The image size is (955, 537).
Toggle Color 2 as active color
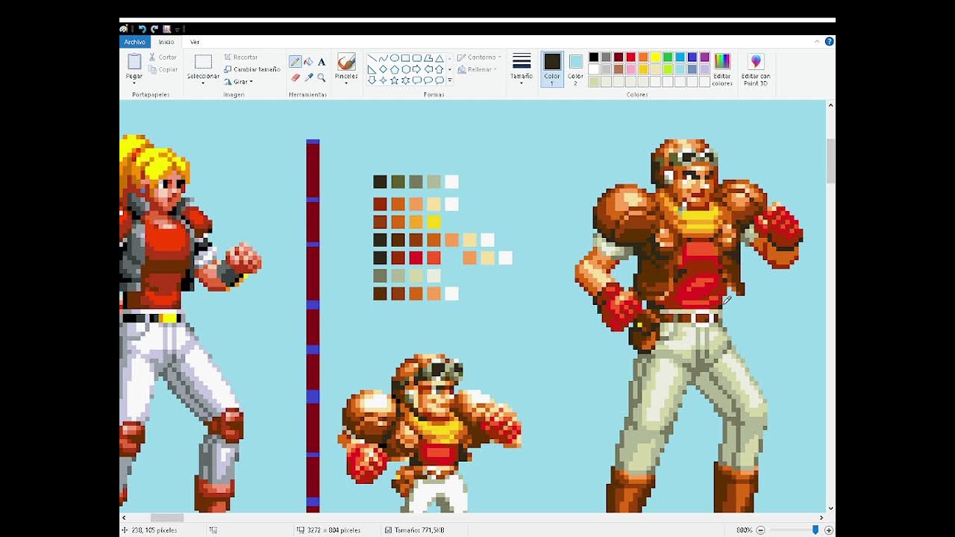[x=575, y=69]
